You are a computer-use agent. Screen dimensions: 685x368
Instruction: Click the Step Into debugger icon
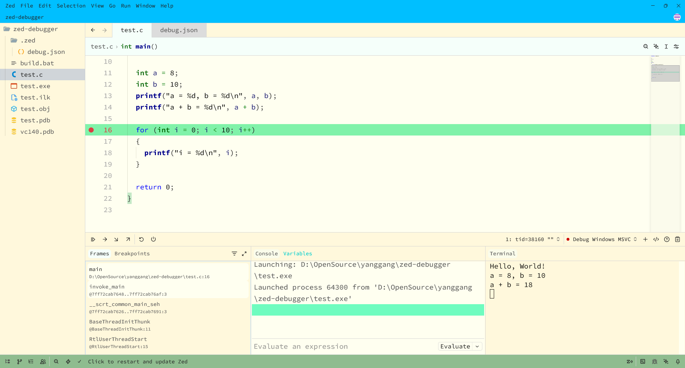(116, 239)
